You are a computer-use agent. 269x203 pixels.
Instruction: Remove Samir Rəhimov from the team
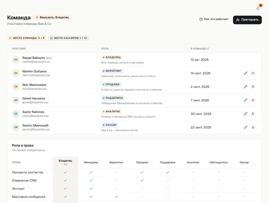[x=253, y=114]
